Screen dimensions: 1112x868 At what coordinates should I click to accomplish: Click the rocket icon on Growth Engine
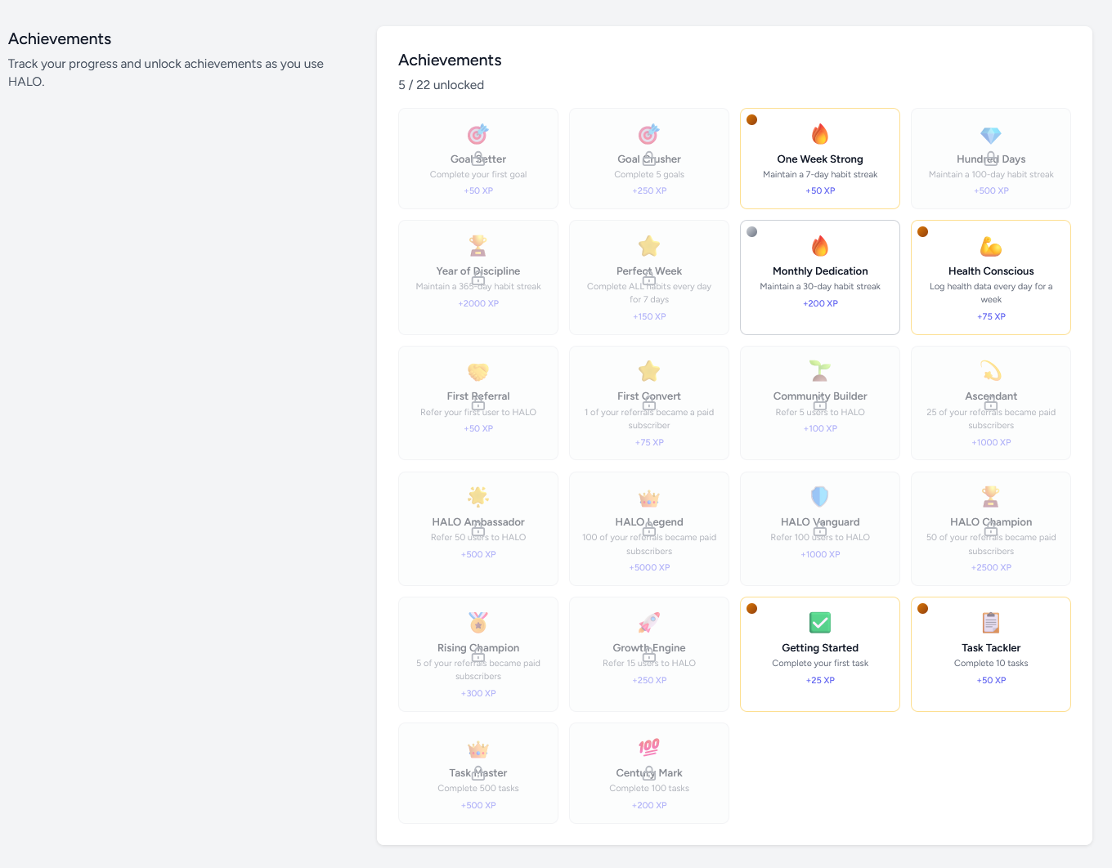point(649,623)
